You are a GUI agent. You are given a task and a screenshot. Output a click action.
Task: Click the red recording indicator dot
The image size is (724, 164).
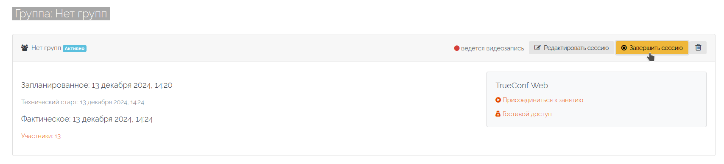coord(457,48)
